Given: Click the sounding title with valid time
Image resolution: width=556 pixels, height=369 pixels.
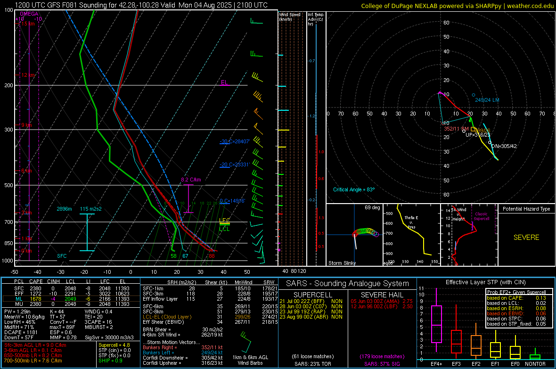Looking at the screenshot, I should (141, 5).
